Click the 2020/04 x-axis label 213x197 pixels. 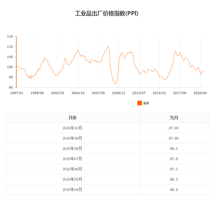click(x=200, y=93)
